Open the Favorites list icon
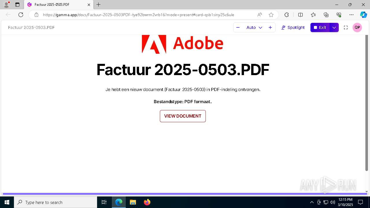370x208 pixels. (313, 15)
